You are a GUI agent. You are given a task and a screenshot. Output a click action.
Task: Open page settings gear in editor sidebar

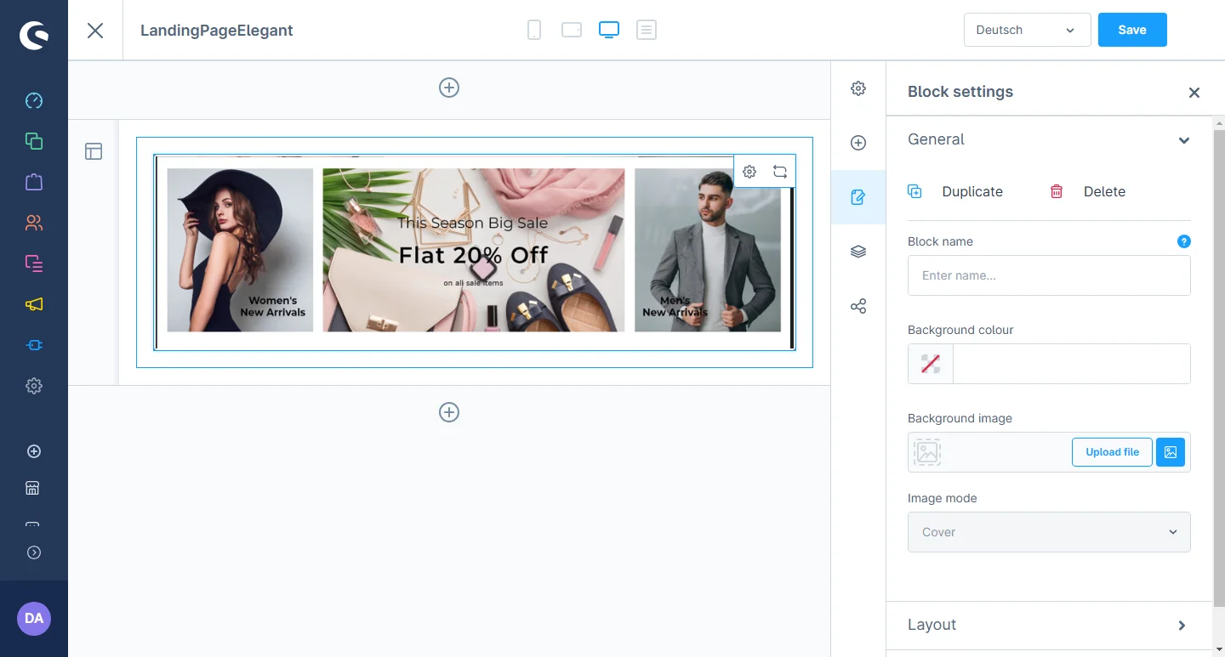(x=858, y=88)
